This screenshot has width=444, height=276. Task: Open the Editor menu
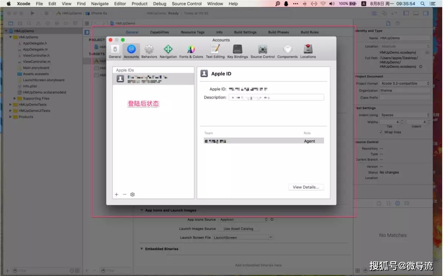120,4
